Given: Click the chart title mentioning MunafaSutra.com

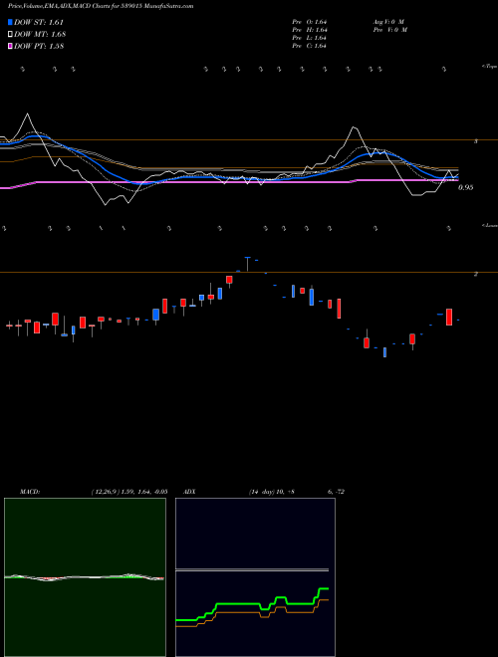Looking at the screenshot, I should [x=101, y=7].
